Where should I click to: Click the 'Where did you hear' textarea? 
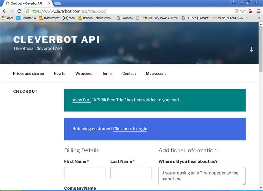pyautogui.click(x=202, y=176)
